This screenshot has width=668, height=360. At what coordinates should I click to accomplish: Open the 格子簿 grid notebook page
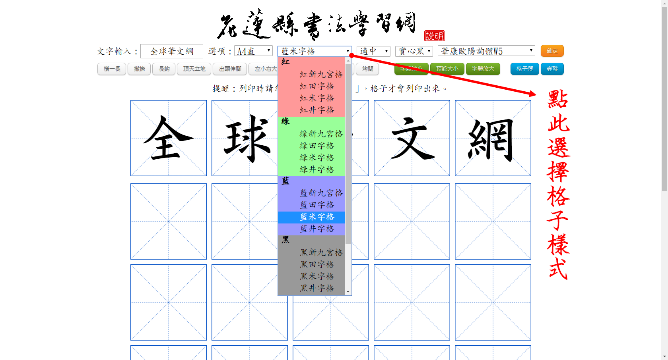pyautogui.click(x=524, y=69)
